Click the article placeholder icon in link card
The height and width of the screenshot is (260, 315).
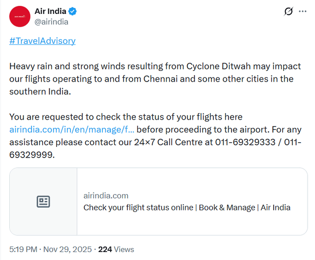pos(43,202)
